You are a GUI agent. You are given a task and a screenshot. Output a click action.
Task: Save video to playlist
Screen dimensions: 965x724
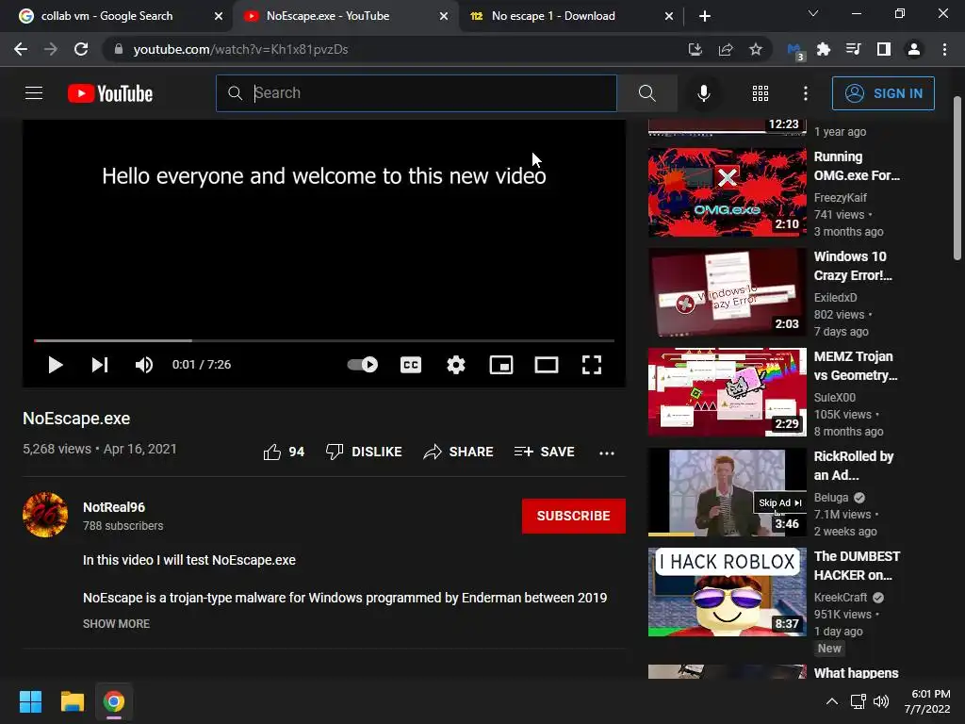click(x=544, y=452)
